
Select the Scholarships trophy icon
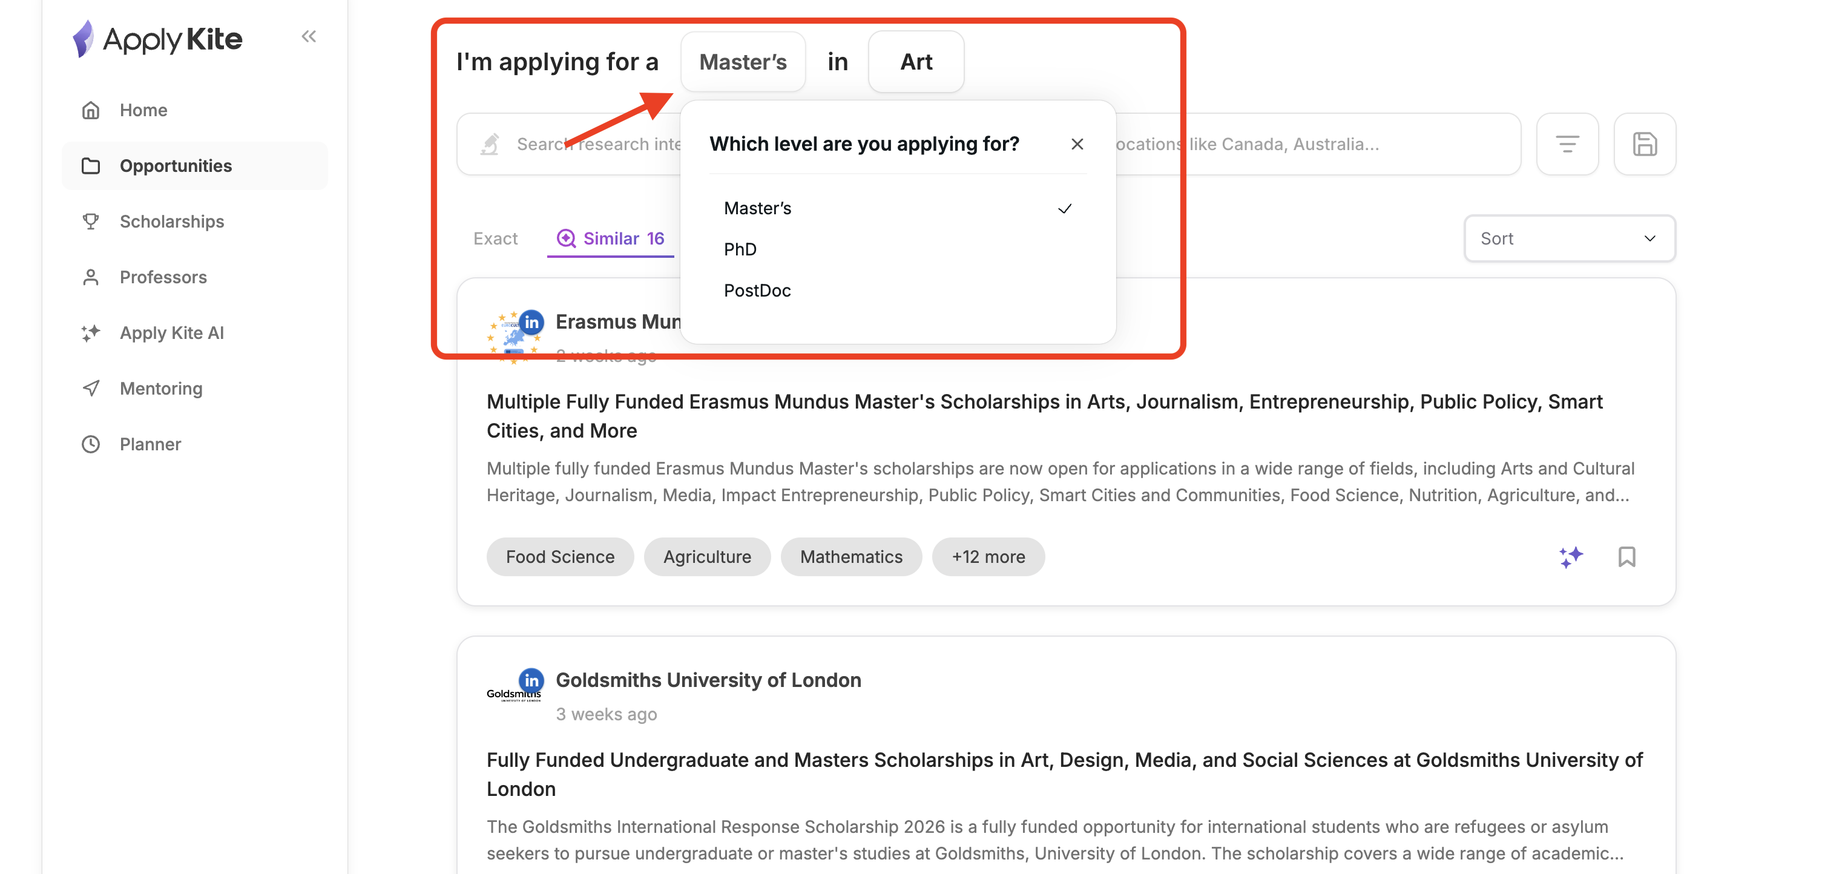coord(91,222)
